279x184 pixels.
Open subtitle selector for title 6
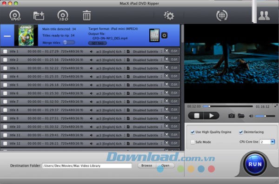(147, 93)
